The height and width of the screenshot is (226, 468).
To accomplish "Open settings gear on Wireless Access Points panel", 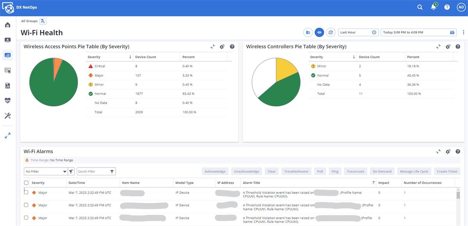I will pos(222,46).
